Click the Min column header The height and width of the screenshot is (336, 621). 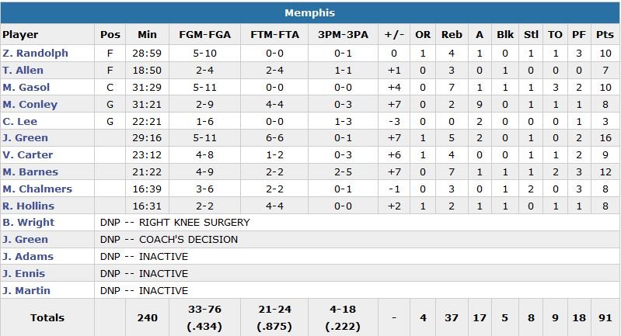pos(147,35)
